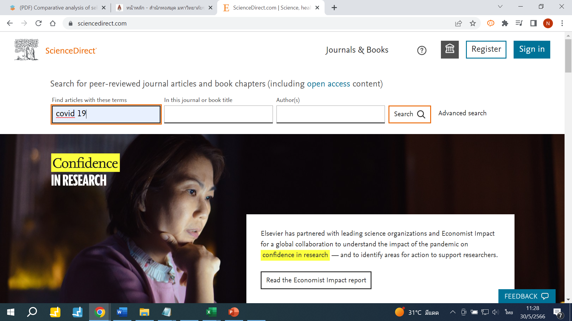572x321 pixels.
Task: Open the orange chat extension icon
Action: coord(491,23)
